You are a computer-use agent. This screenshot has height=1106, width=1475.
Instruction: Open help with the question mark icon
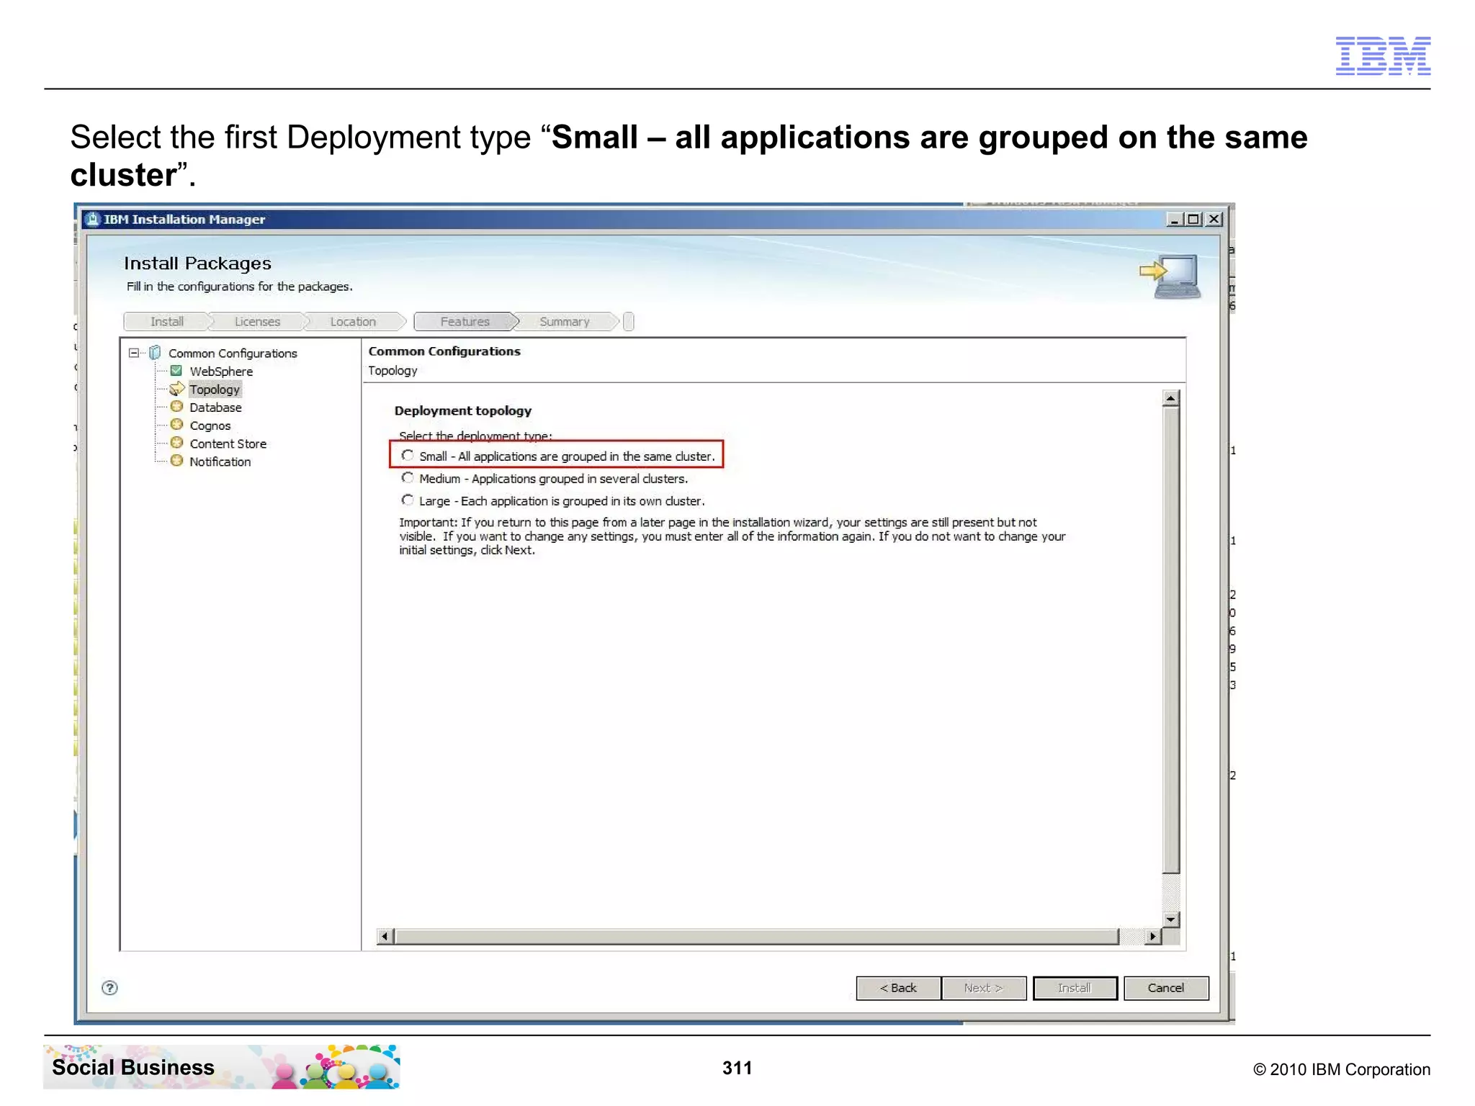[109, 988]
